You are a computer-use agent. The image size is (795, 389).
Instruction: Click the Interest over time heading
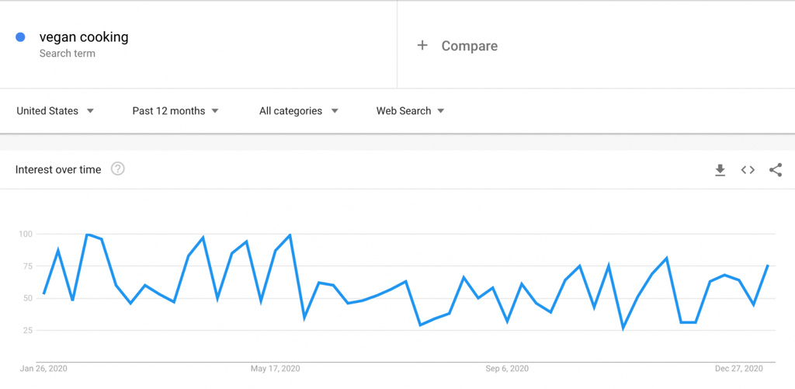pyautogui.click(x=58, y=169)
